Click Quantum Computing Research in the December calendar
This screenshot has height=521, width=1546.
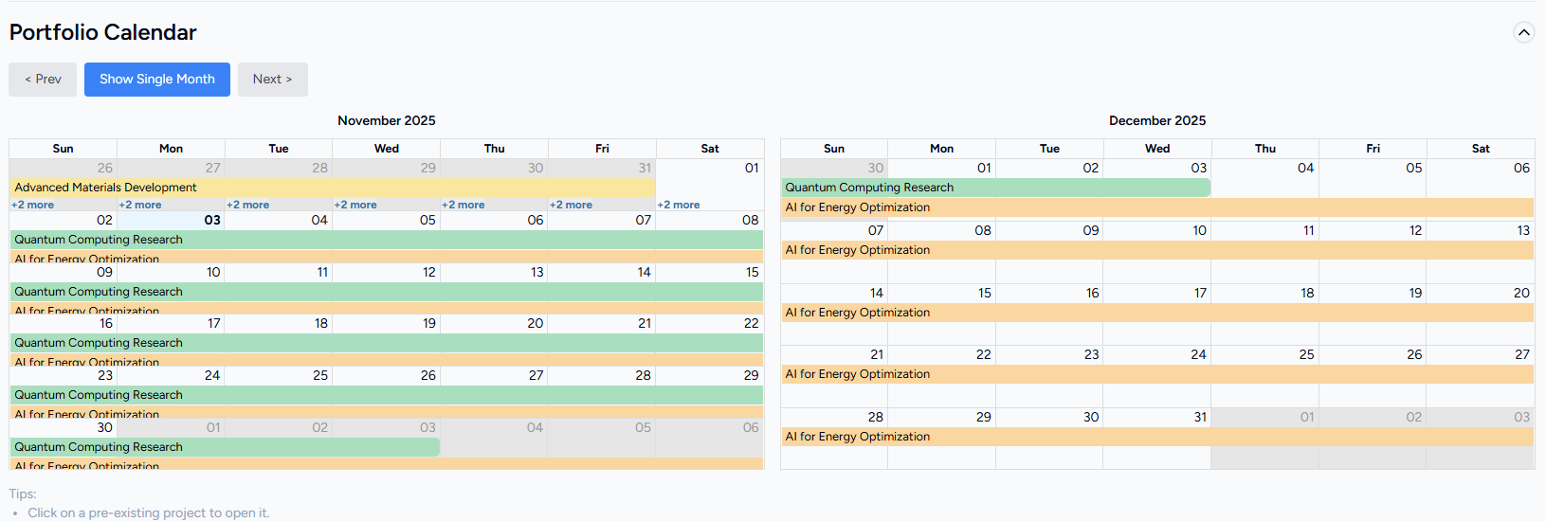pos(994,188)
